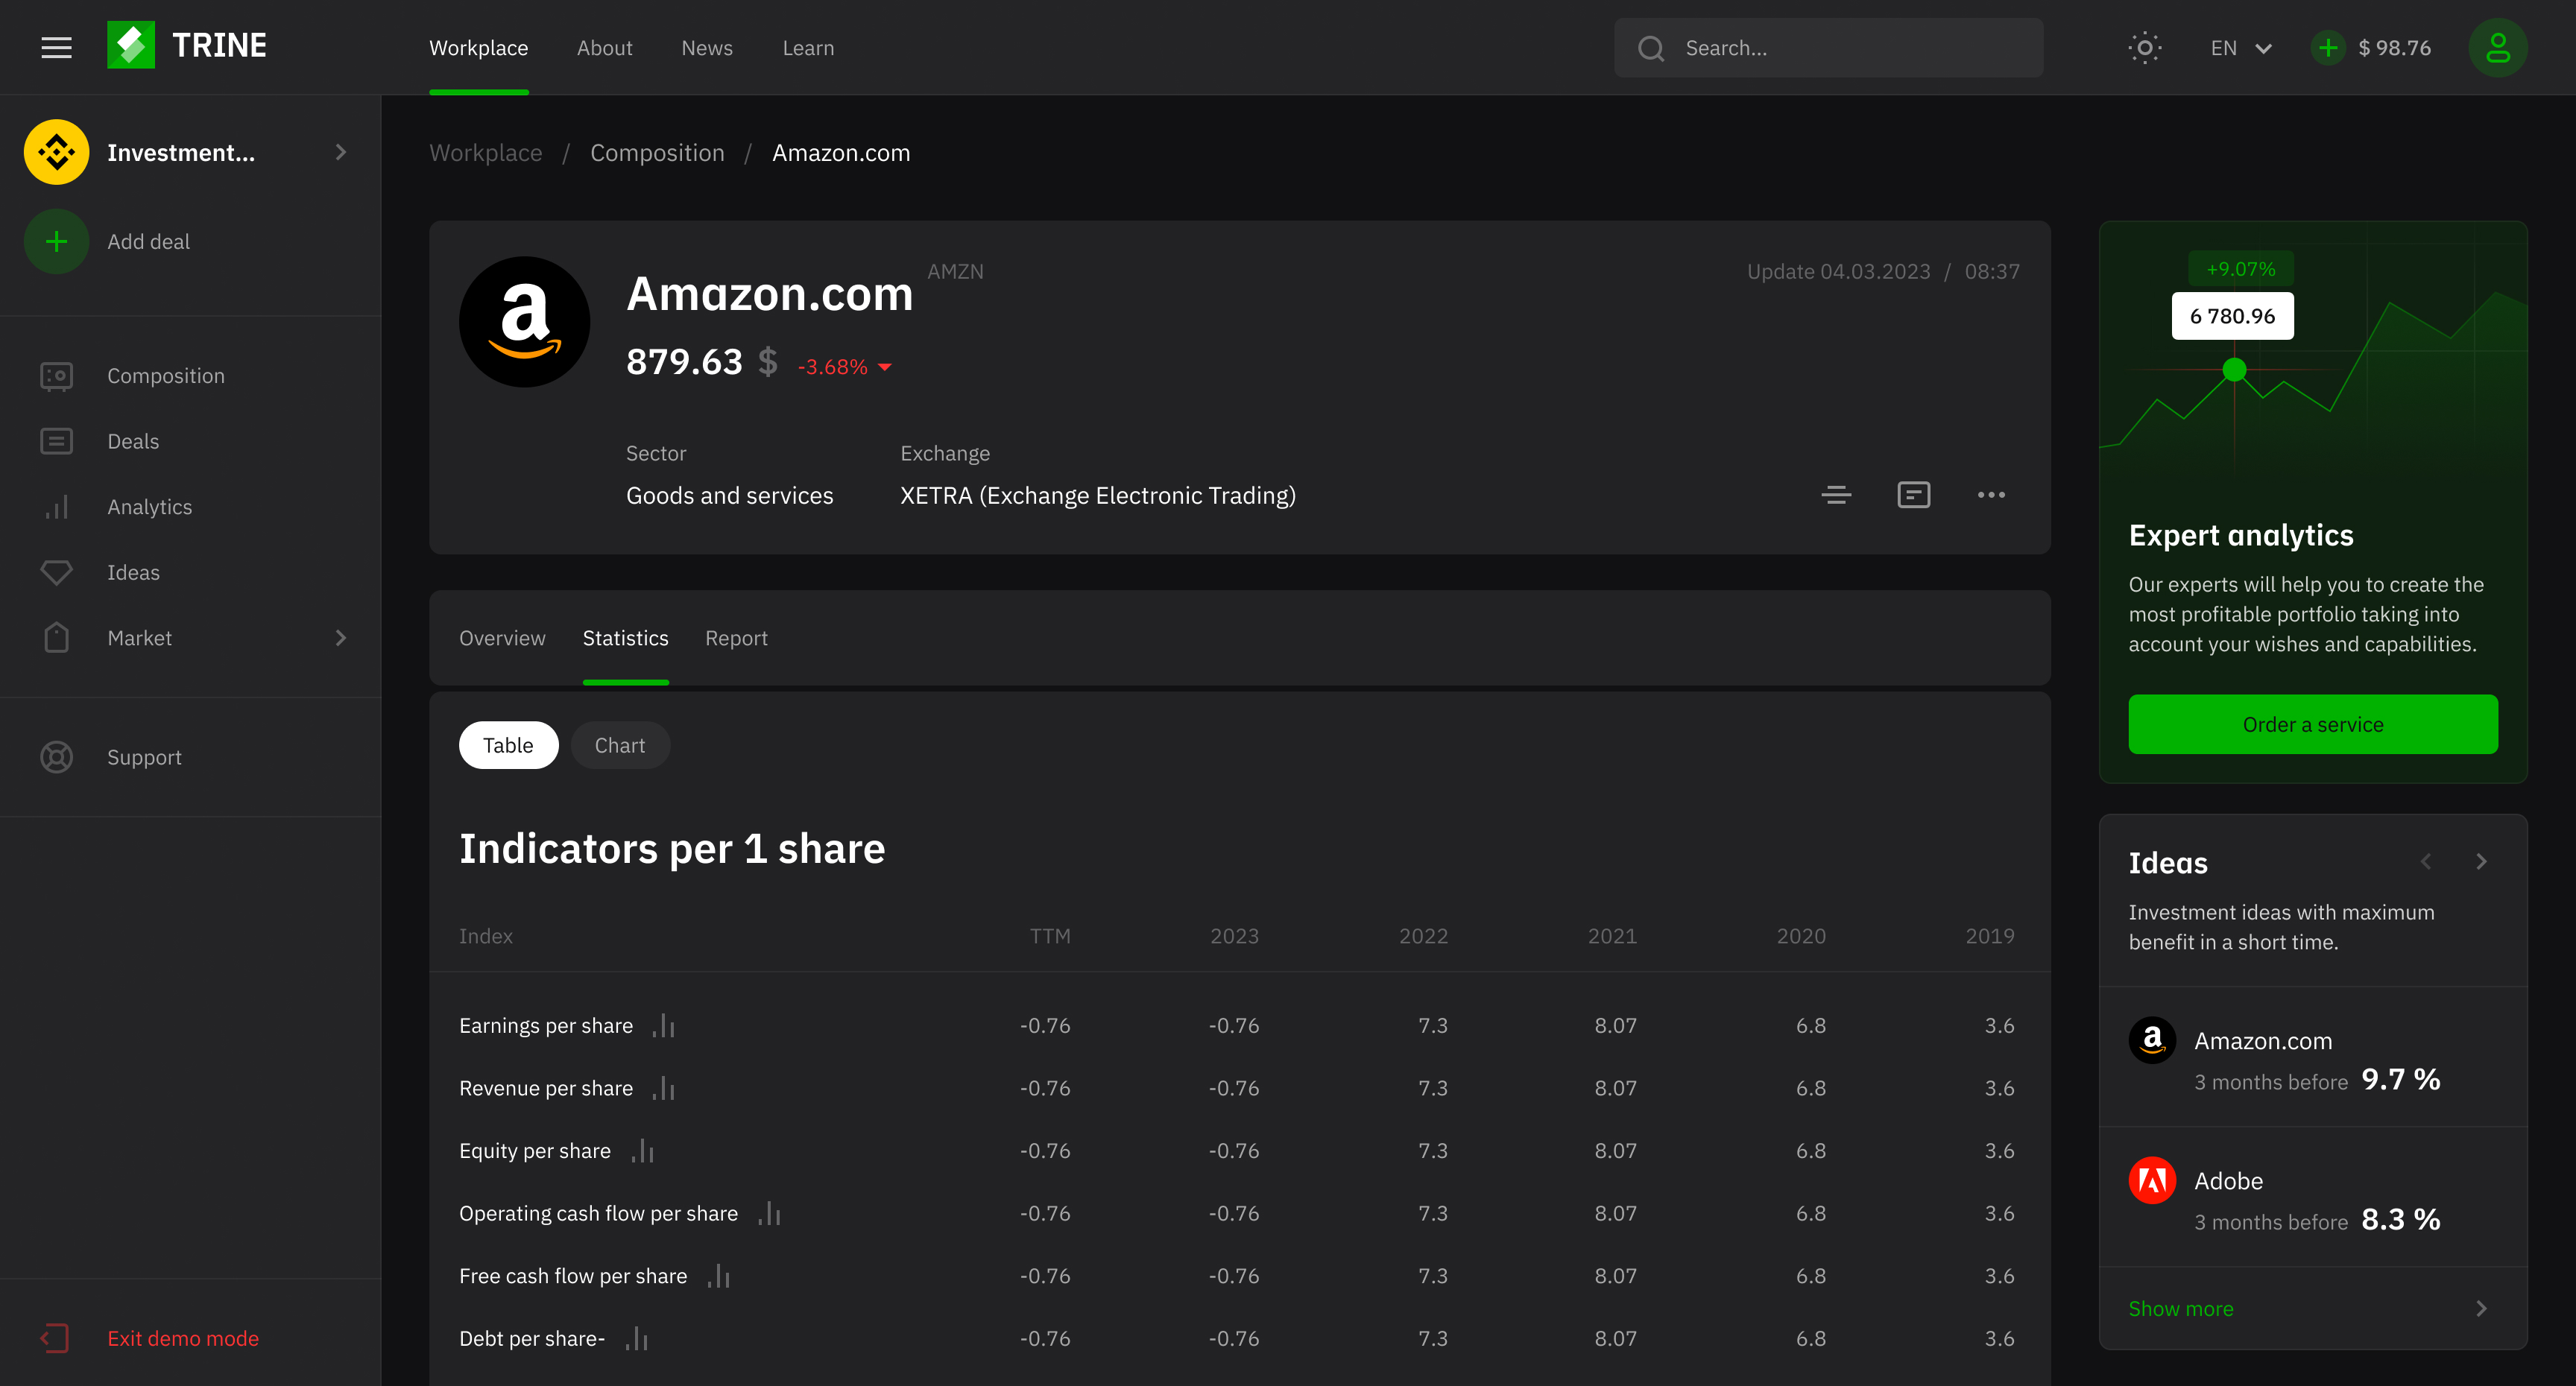Expand the Investment portfolio selector

coord(340,152)
